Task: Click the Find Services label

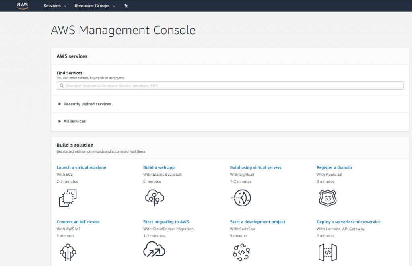Action: point(69,73)
